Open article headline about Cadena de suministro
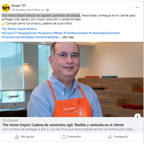Viewport: 144px width, 144px height. coord(63,125)
